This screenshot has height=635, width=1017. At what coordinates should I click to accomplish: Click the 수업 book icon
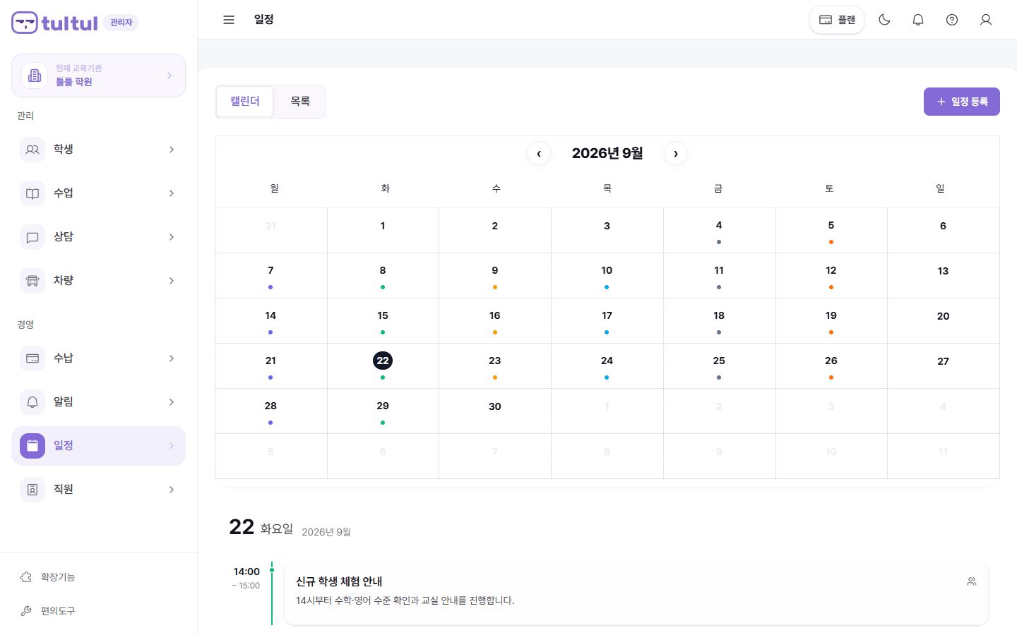tap(32, 193)
